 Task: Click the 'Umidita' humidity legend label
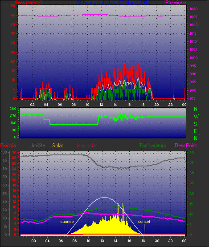coord(37,146)
